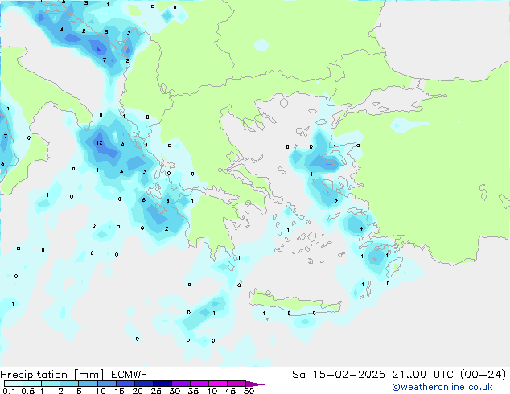This screenshot has width=510, height=394.
Task: Click the legend swatch between 20 and 25
Action: click(144, 384)
